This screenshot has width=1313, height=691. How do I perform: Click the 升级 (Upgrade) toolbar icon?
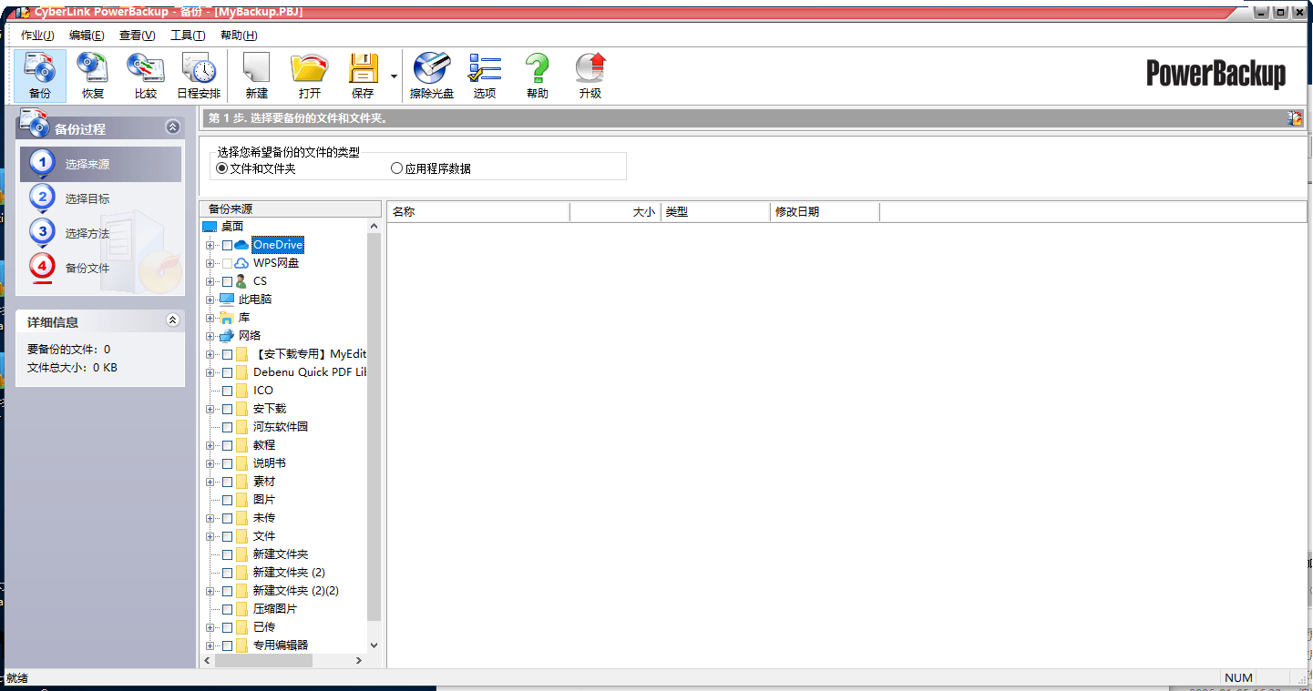(x=590, y=73)
